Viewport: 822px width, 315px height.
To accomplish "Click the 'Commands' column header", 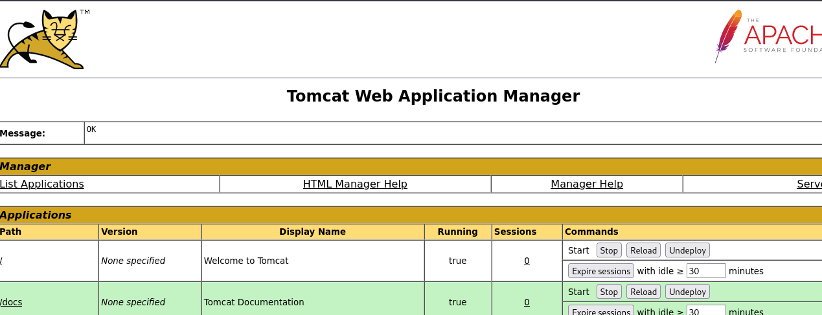I will coord(591,232).
